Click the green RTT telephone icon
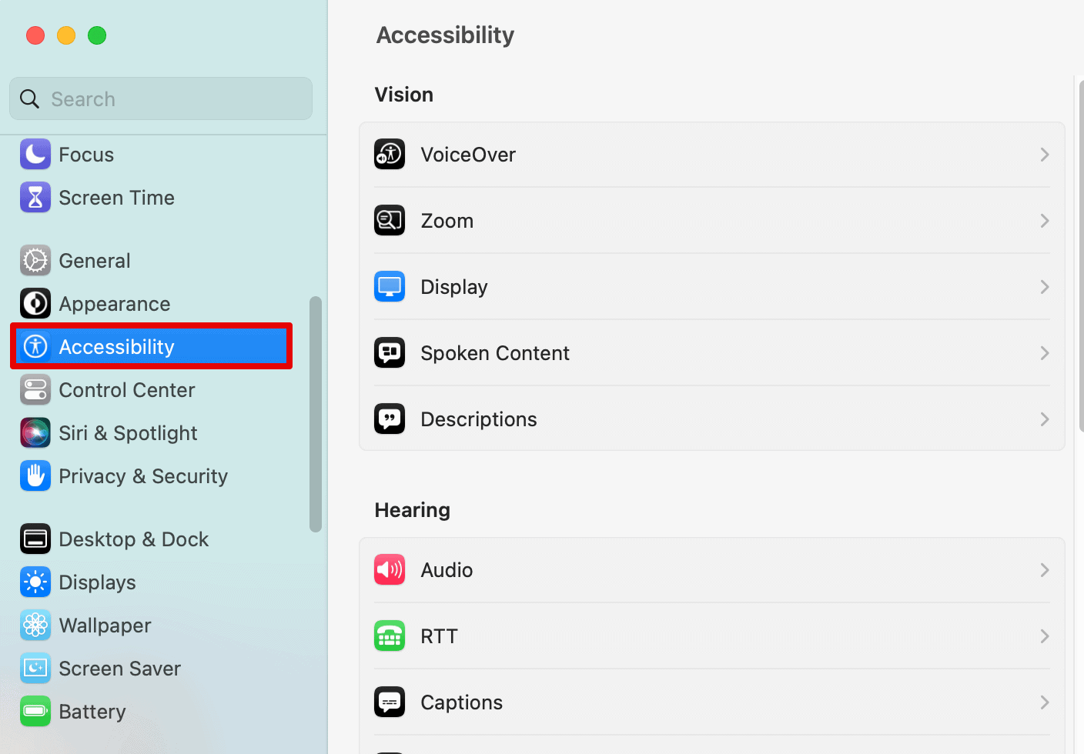 coord(390,636)
